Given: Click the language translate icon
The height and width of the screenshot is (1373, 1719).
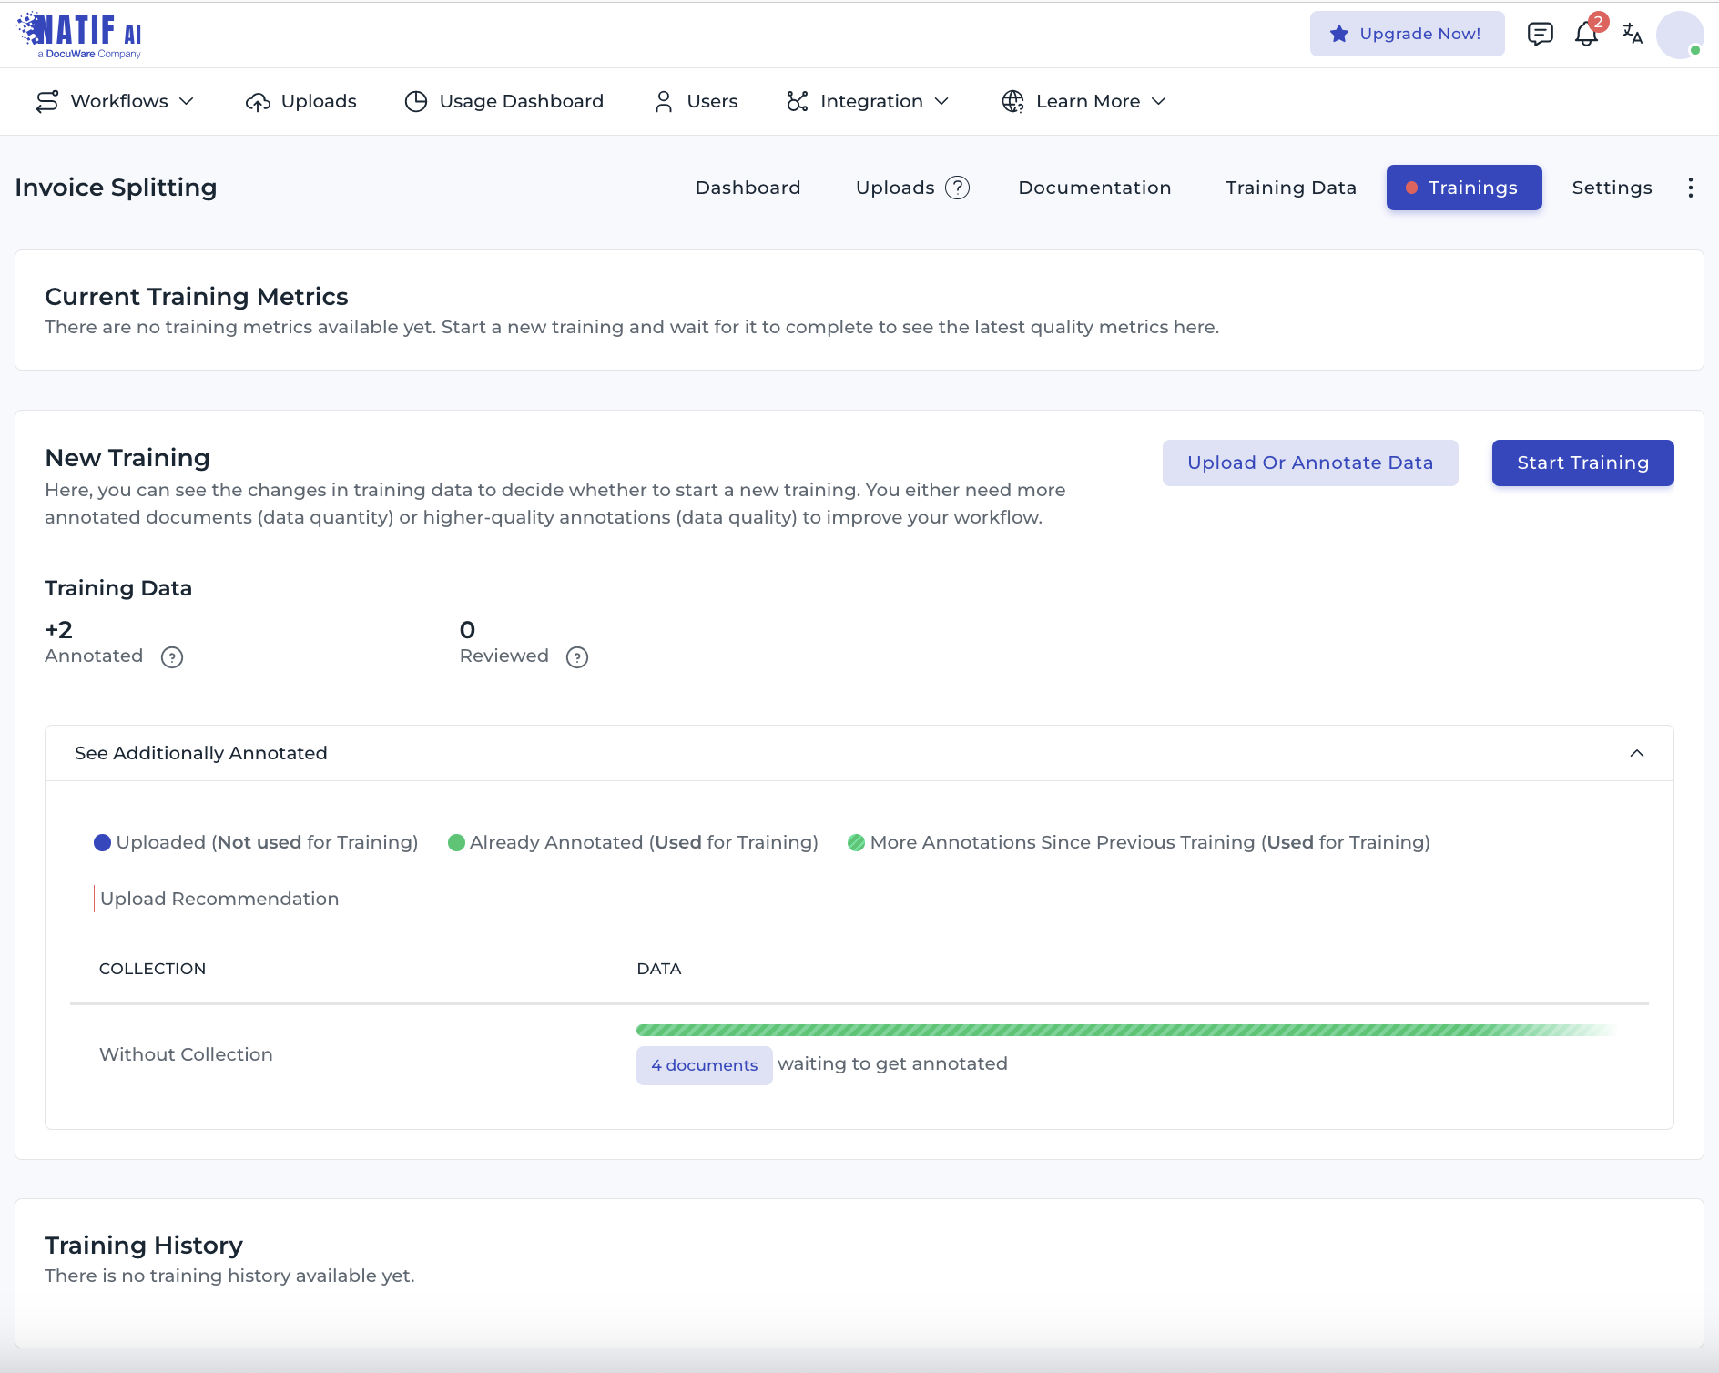Looking at the screenshot, I should (x=1633, y=34).
